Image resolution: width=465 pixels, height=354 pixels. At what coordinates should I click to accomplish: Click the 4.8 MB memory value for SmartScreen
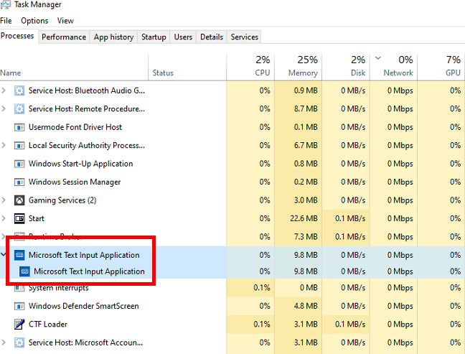[x=306, y=306]
